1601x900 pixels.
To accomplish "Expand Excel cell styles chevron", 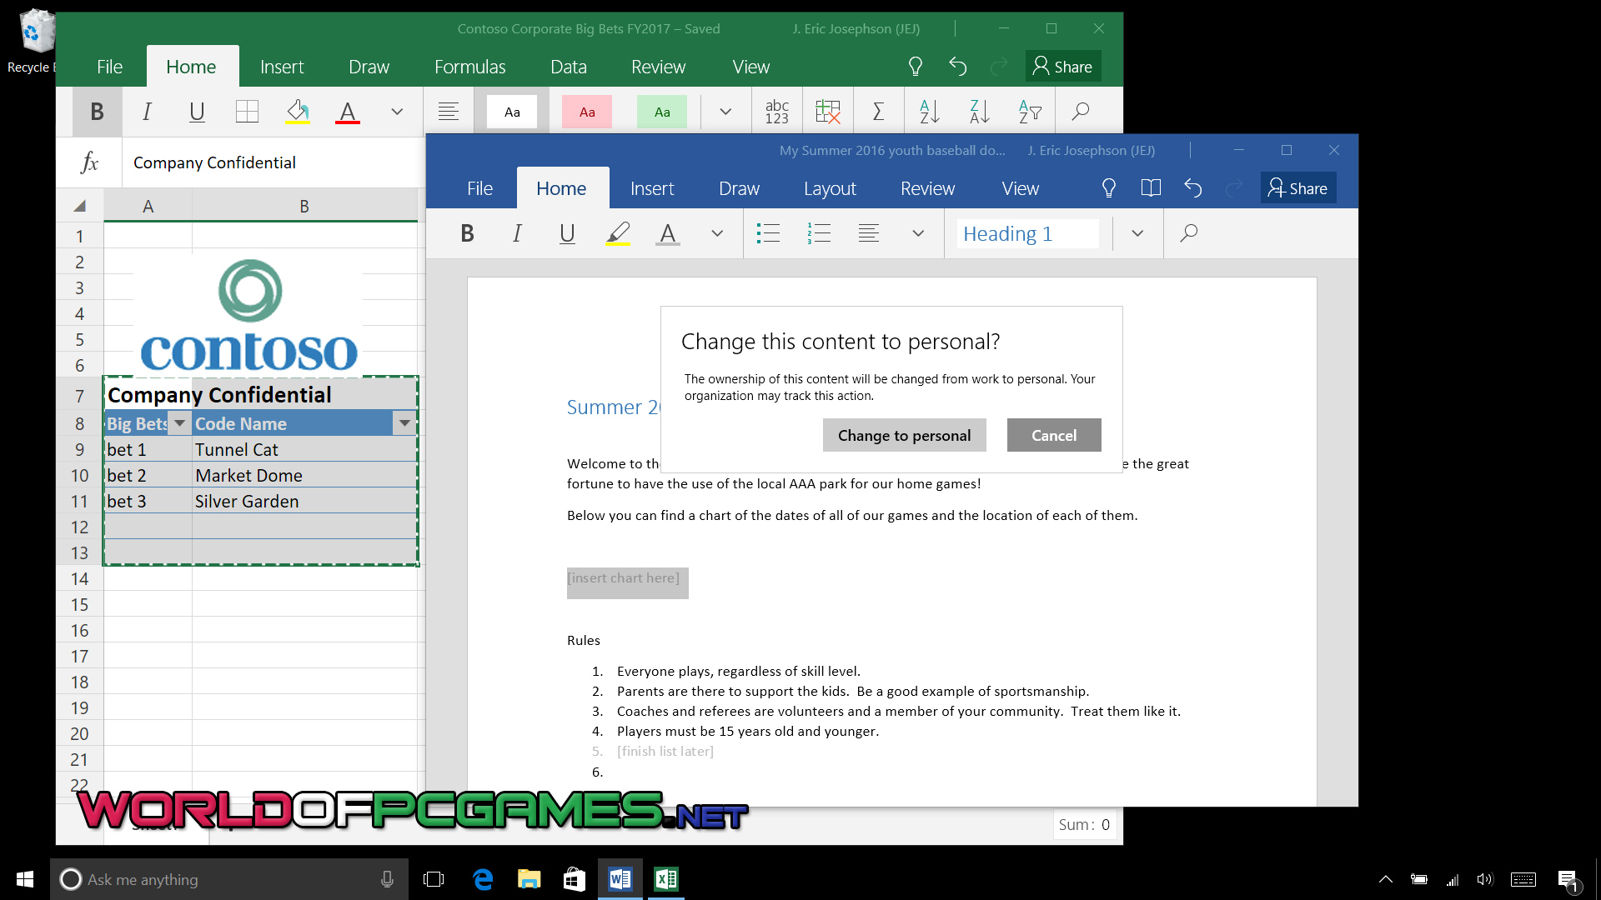I will click(725, 112).
